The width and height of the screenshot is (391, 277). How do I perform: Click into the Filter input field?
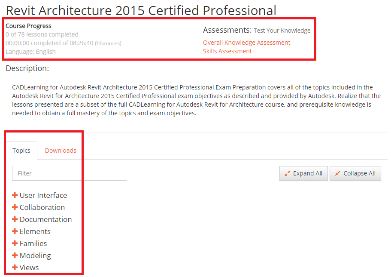tap(70, 173)
